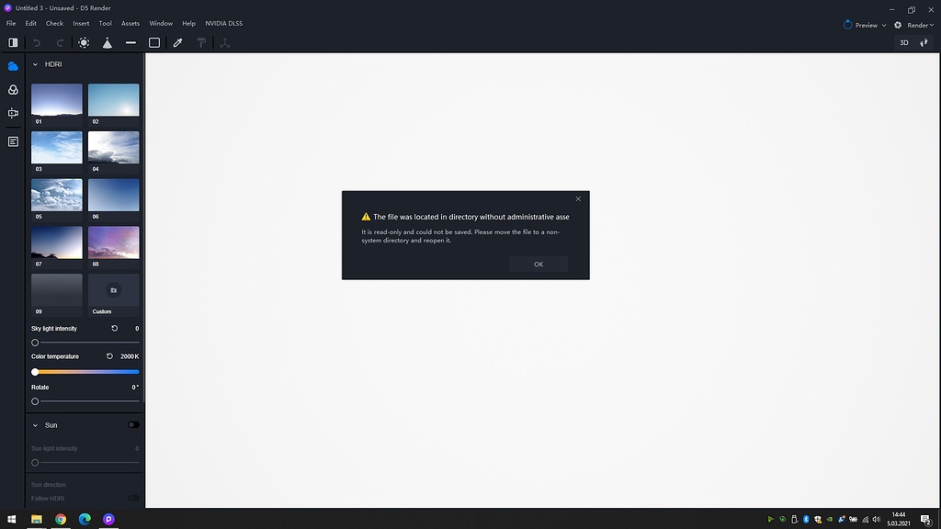The width and height of the screenshot is (941, 529).
Task: Open Google Chrome from taskbar
Action: pos(61,519)
